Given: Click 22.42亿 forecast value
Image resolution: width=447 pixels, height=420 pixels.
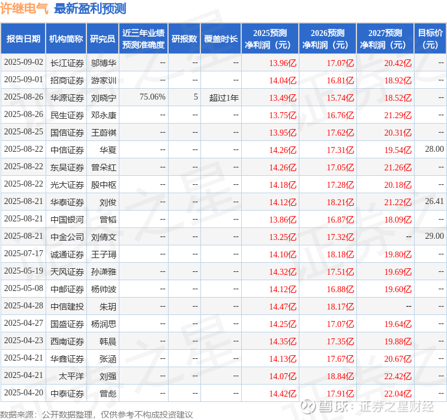Looking at the screenshot, I should (x=398, y=376).
